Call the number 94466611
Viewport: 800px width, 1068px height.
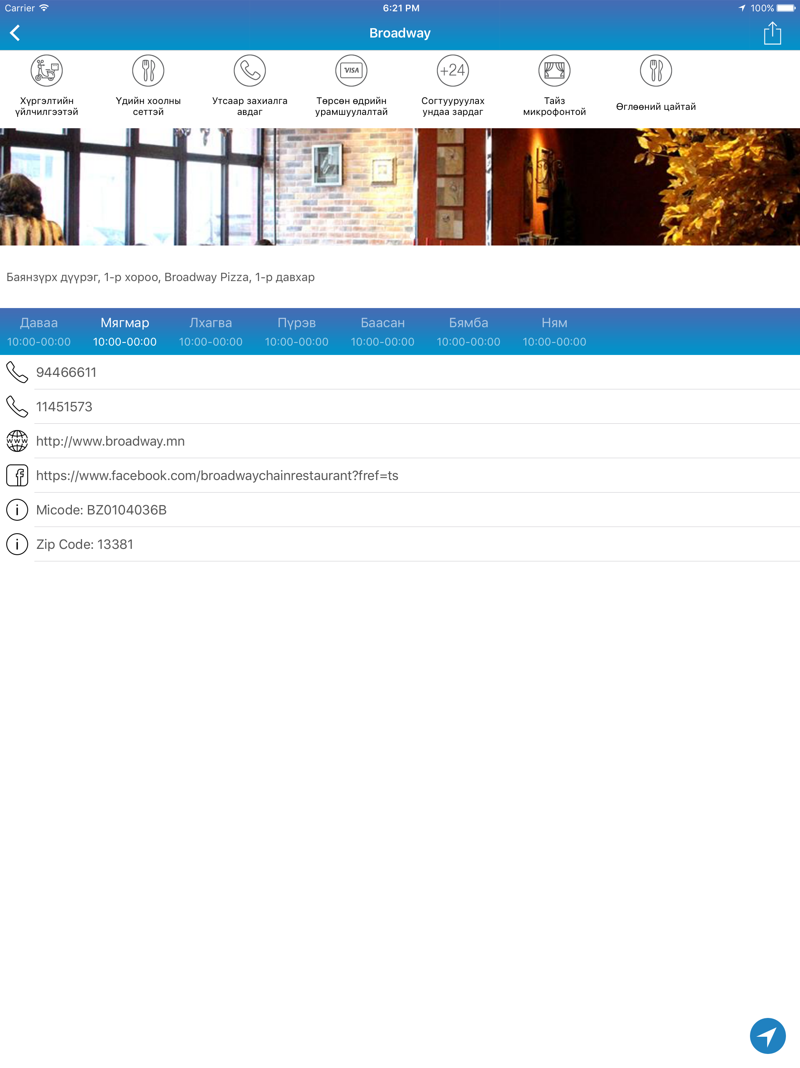66,372
